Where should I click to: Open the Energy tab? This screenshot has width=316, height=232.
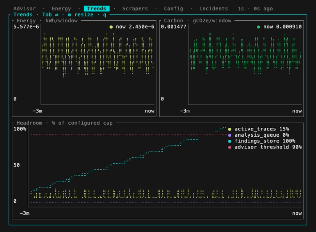[x=62, y=9]
